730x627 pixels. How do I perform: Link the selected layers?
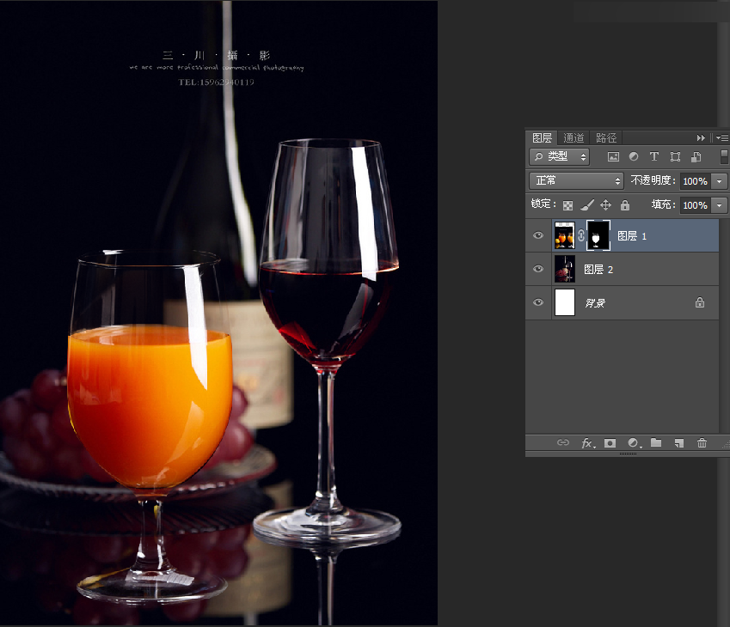coord(563,443)
